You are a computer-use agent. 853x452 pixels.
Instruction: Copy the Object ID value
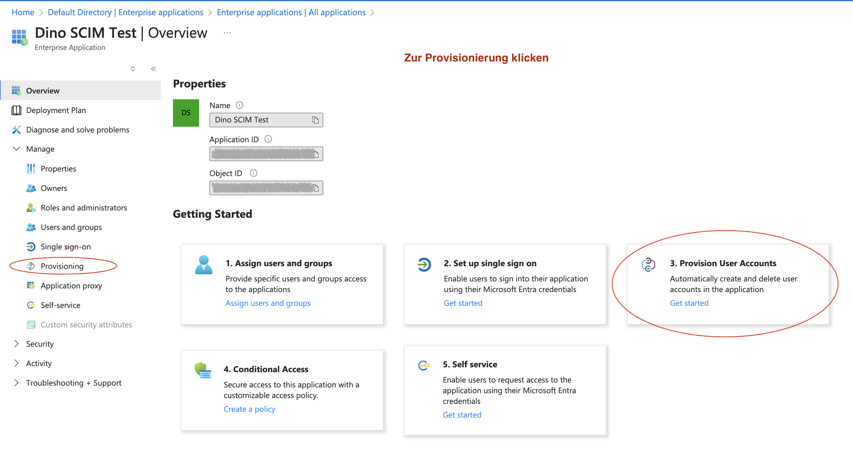click(x=316, y=188)
